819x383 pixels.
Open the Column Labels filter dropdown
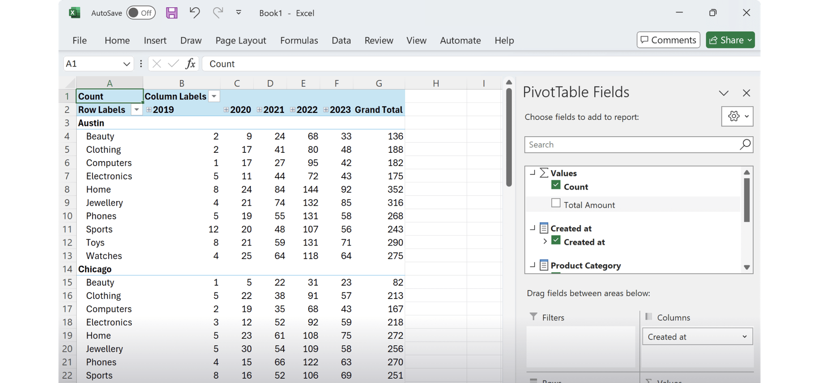[214, 96]
